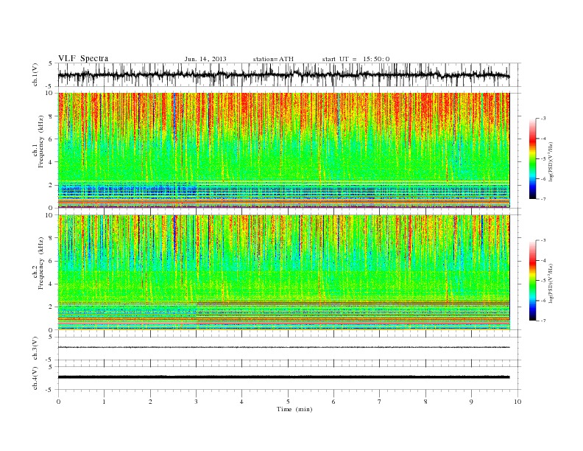
Task: Click the "6" kHz tick on ch.2 spectrogram
Action: pyautogui.click(x=52, y=261)
